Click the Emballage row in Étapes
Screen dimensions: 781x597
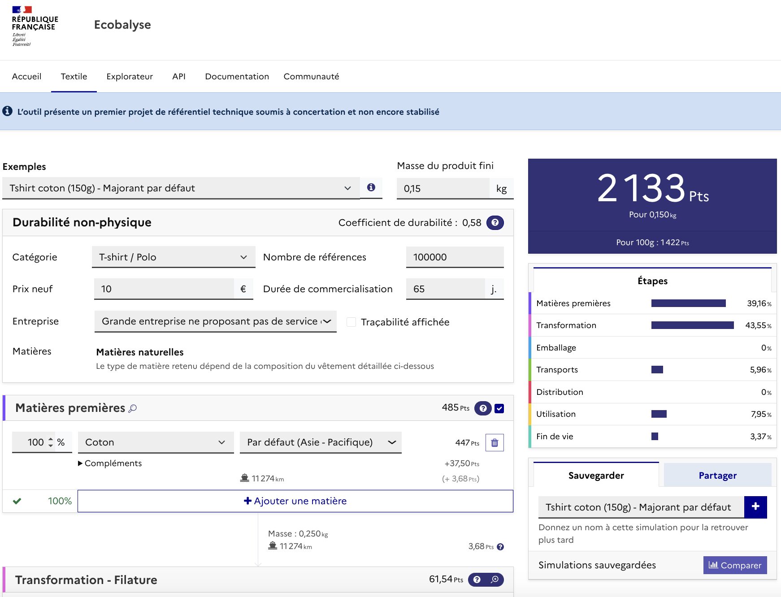coord(652,348)
